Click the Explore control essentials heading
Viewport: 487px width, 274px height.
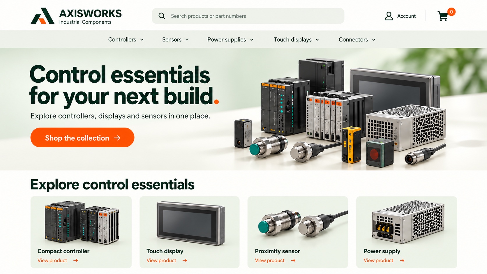[x=112, y=185]
